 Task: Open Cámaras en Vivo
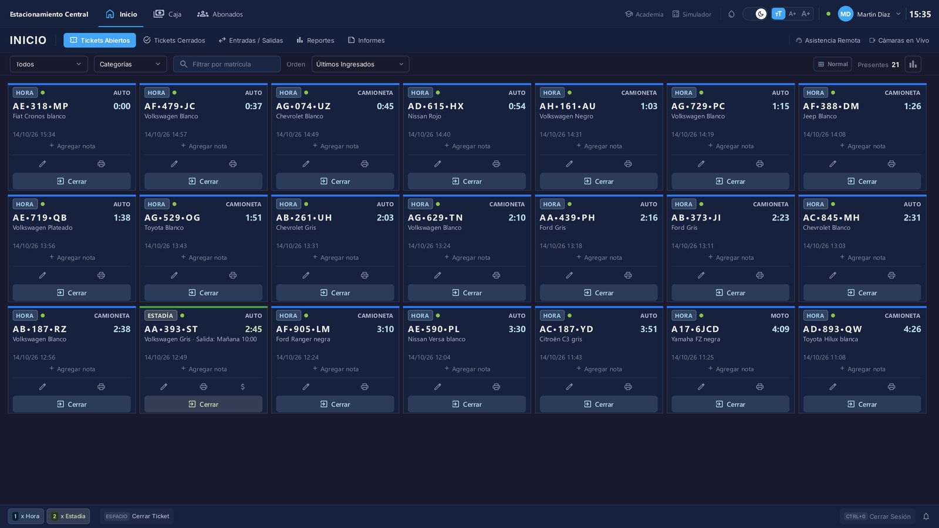pos(899,40)
